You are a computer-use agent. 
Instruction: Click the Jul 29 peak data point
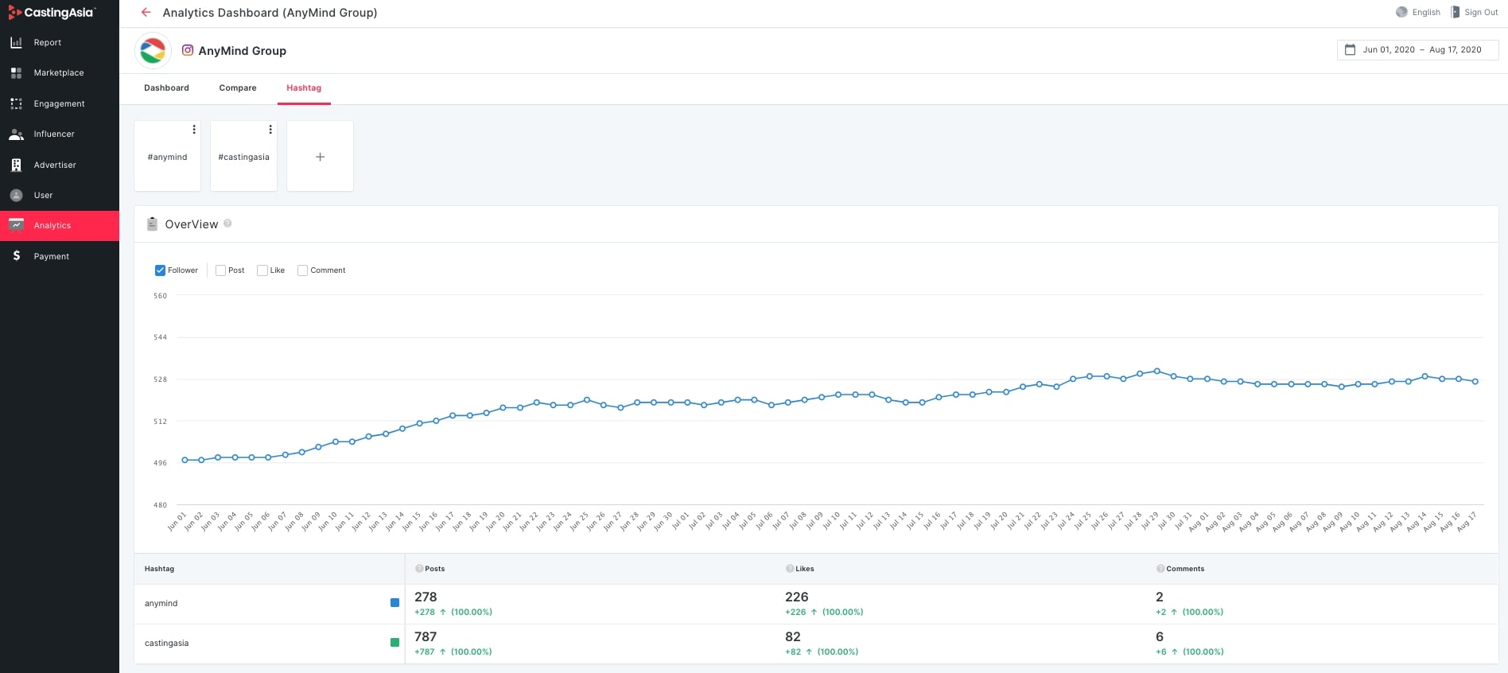click(1156, 371)
